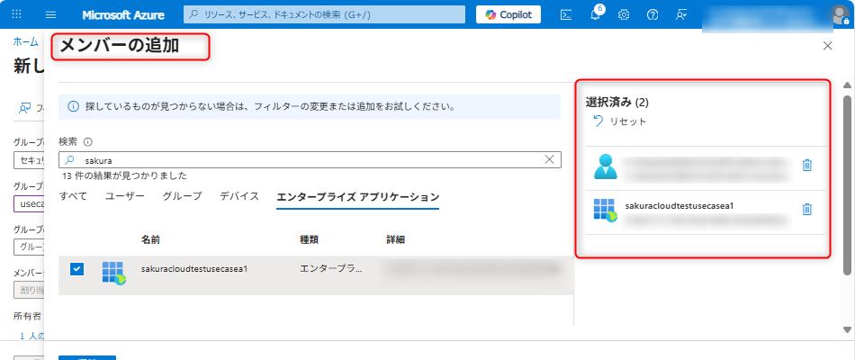Open the feedback icon in header

[680, 14]
